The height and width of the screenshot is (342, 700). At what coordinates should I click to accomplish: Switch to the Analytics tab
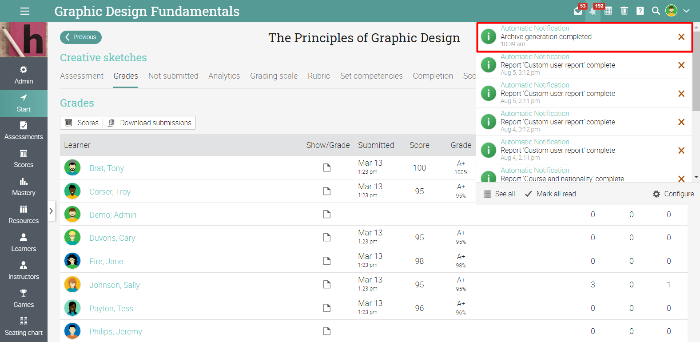pyautogui.click(x=224, y=76)
